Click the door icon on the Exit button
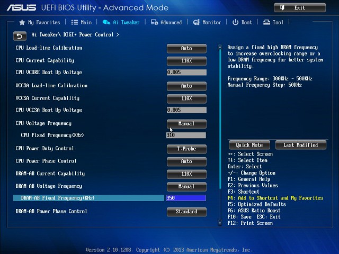The height and width of the screenshot is (254, 339). (282, 8)
